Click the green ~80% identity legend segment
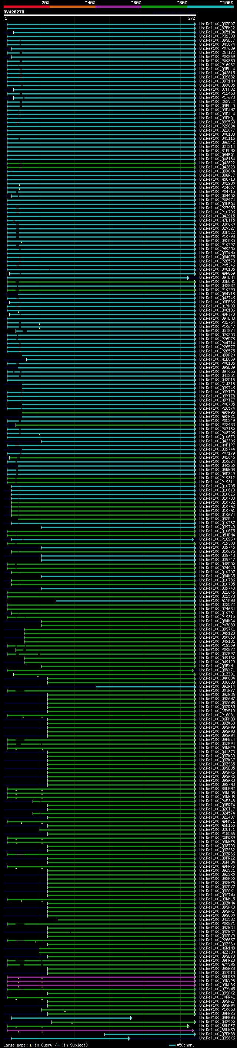Viewport: 237px width, 1048px height. coord(164,7)
